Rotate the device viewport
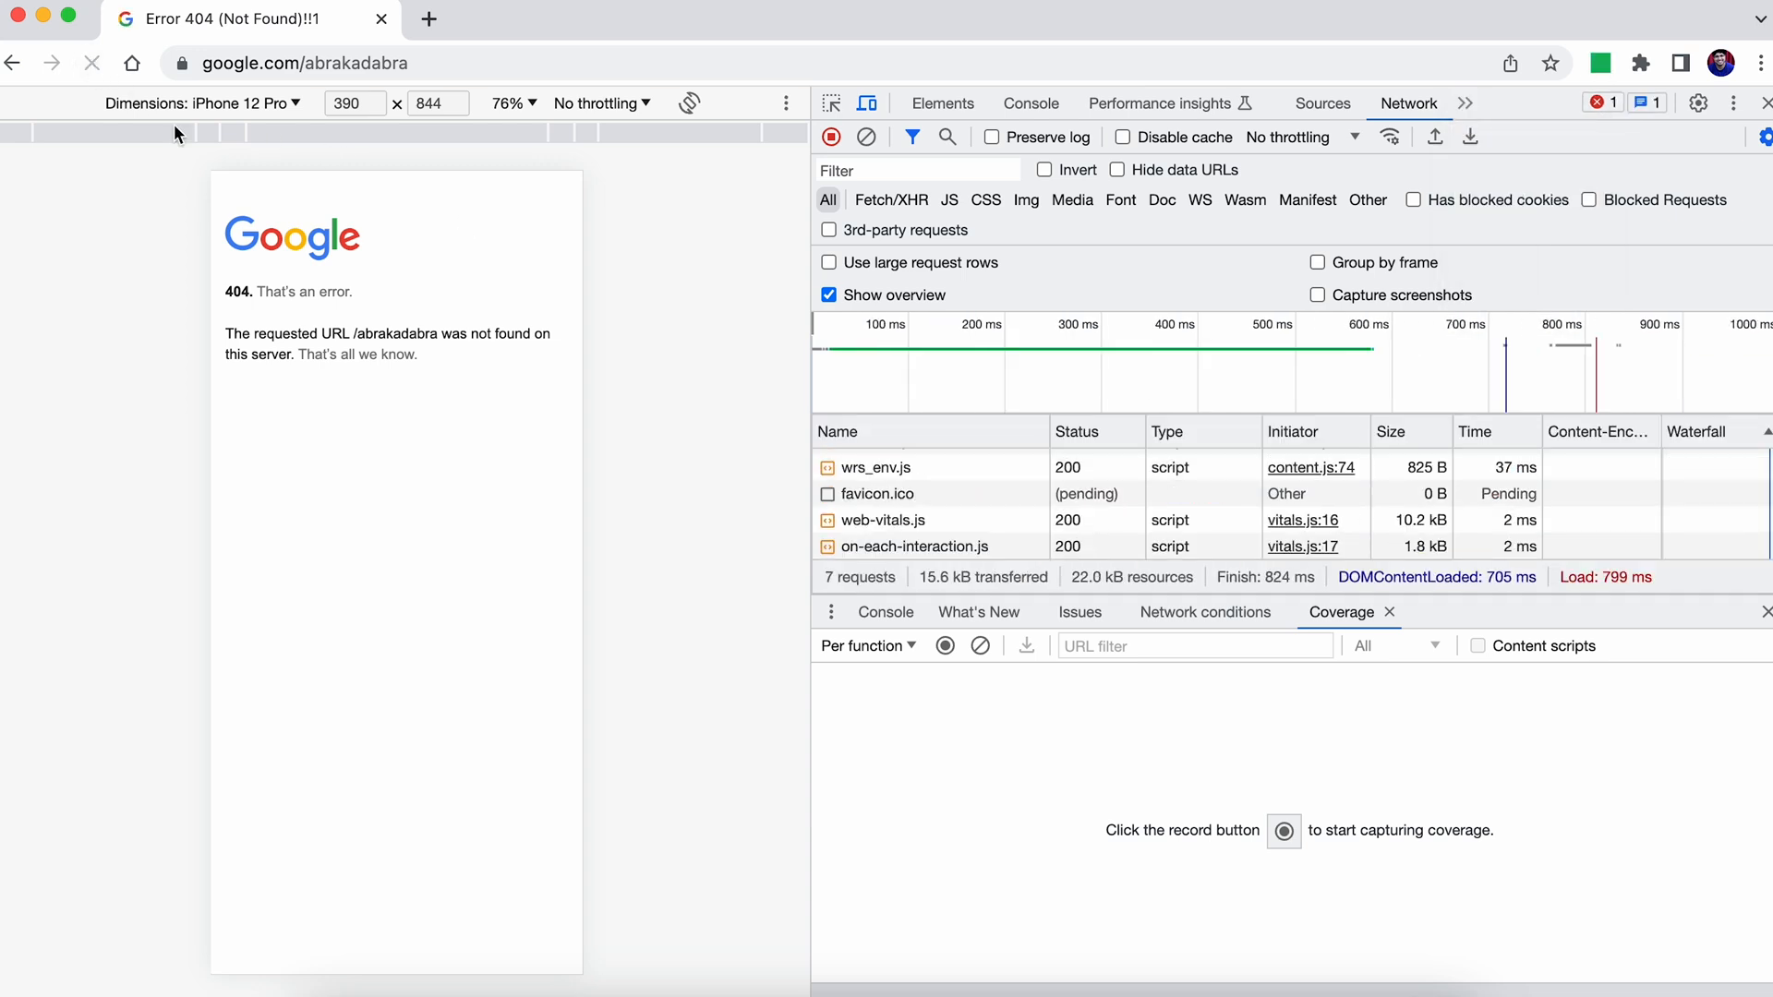This screenshot has height=997, width=1773. click(689, 103)
